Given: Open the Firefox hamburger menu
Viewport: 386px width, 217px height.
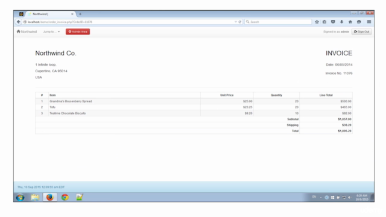Looking at the screenshot, I should (369, 22).
